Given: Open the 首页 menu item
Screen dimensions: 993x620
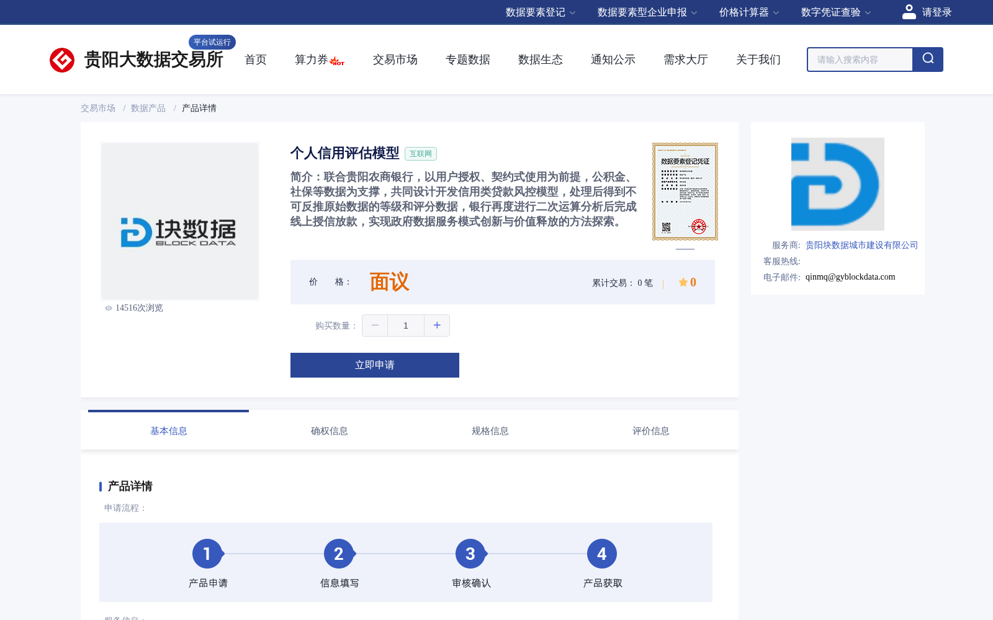Looking at the screenshot, I should click(256, 60).
